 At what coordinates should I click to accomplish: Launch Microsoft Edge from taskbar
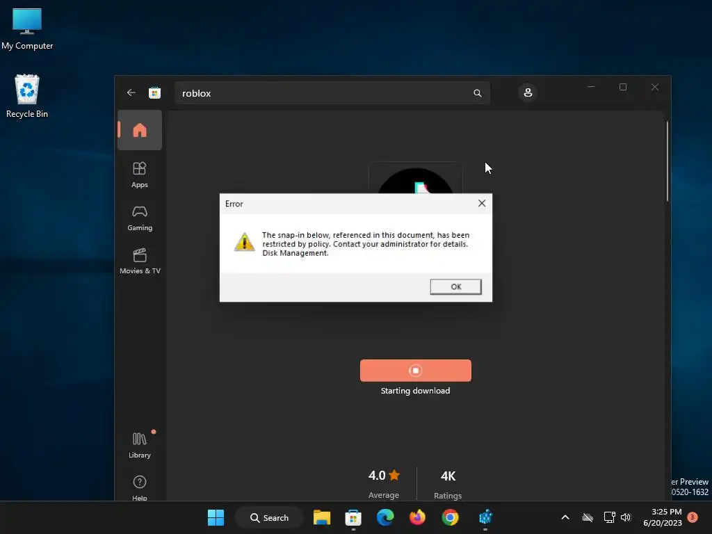(x=385, y=517)
